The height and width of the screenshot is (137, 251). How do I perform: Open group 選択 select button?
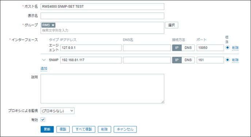(171, 25)
